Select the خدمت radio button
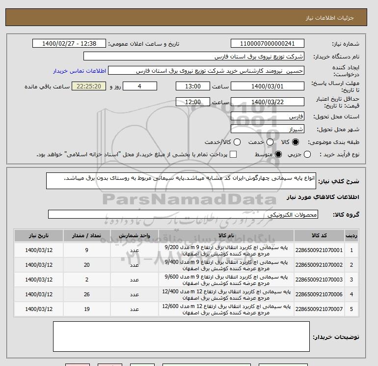 coord(270,142)
